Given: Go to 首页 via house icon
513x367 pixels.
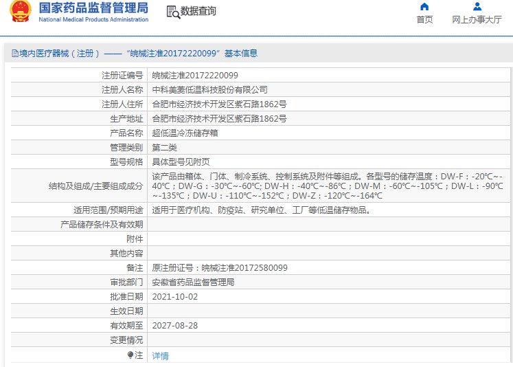Looking at the screenshot, I should 424,7.
